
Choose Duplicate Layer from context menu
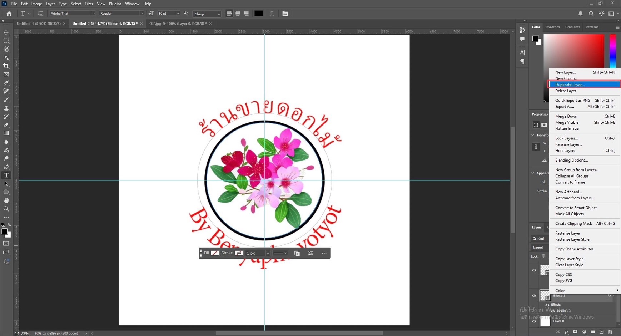[570, 85]
